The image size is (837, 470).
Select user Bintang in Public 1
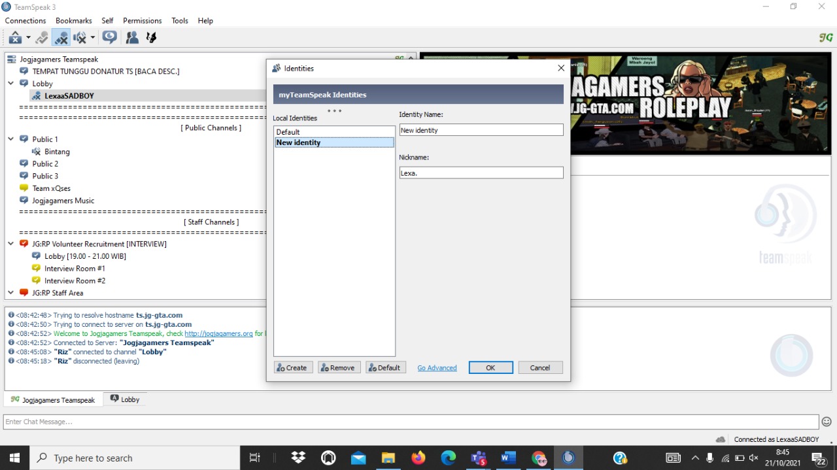point(57,152)
